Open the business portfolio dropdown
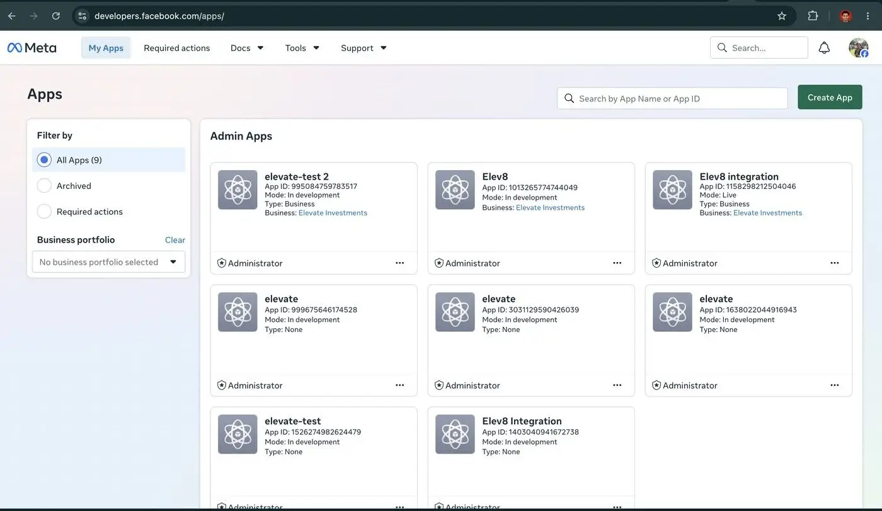 click(x=108, y=261)
